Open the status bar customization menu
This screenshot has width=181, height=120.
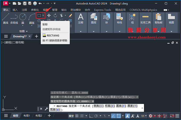click(177, 116)
